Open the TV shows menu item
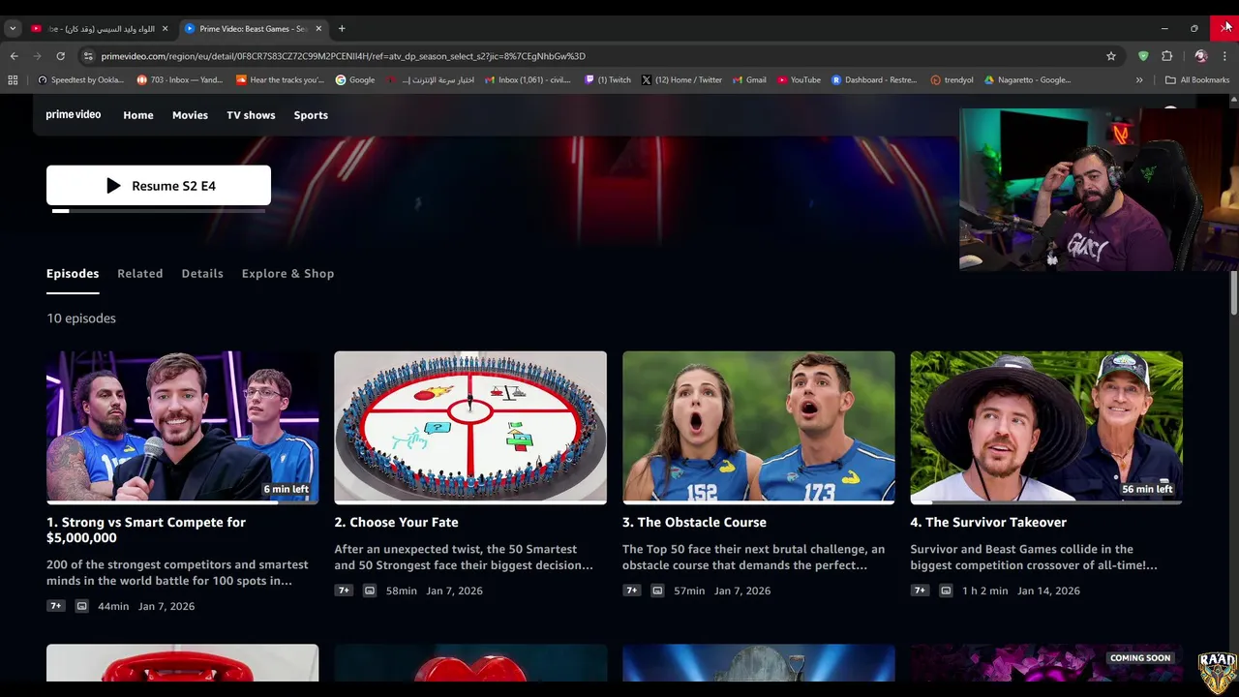 251,115
